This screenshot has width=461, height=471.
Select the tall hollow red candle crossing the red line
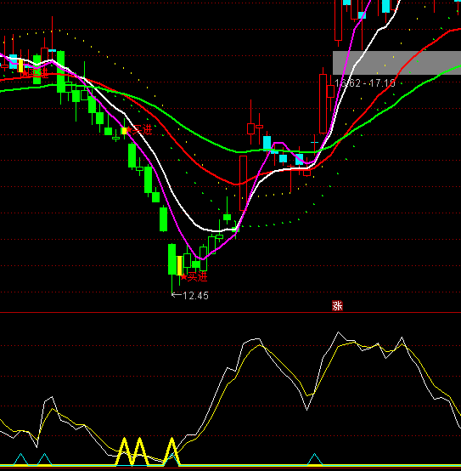coord(244,183)
